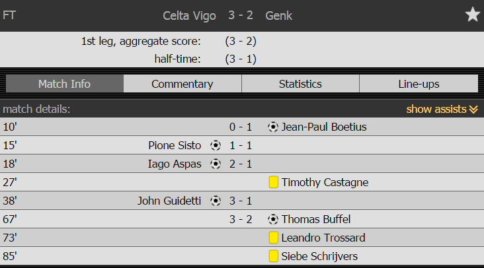The image size is (484, 268).
Task: Open the Line-ups tab
Action: pyautogui.click(x=419, y=84)
